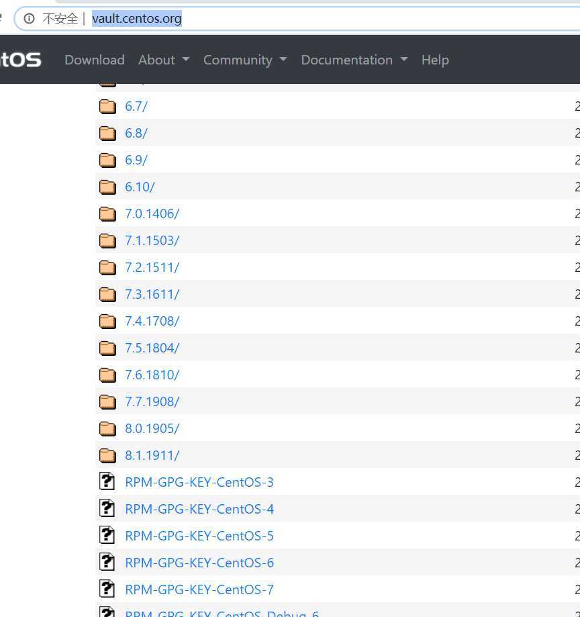The height and width of the screenshot is (617, 580).
Task: Open the 7.0.1406/ directory link
Action: point(152,213)
